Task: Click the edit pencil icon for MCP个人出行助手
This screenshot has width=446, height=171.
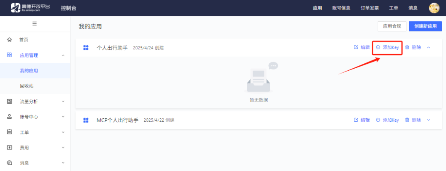Action: click(356, 120)
